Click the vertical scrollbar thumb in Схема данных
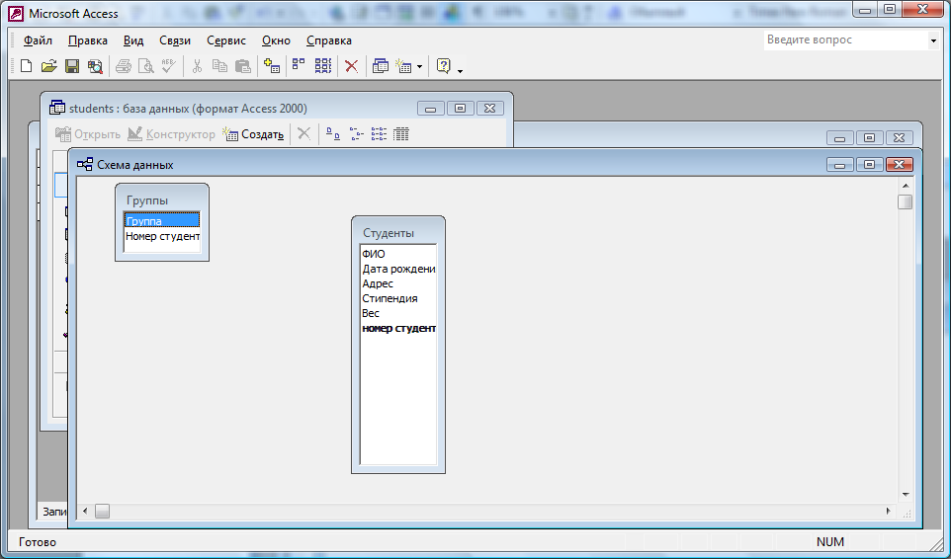Screen dimensions: 951x559 906,201
